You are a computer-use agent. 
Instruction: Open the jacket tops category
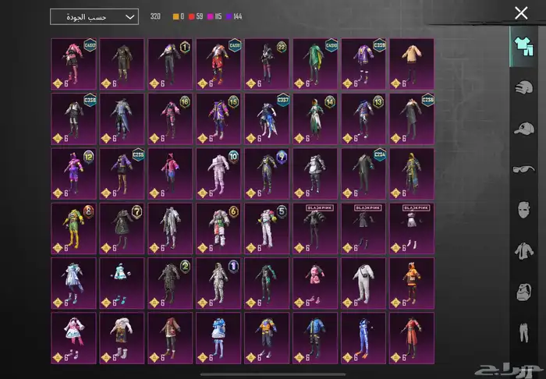[x=524, y=251]
